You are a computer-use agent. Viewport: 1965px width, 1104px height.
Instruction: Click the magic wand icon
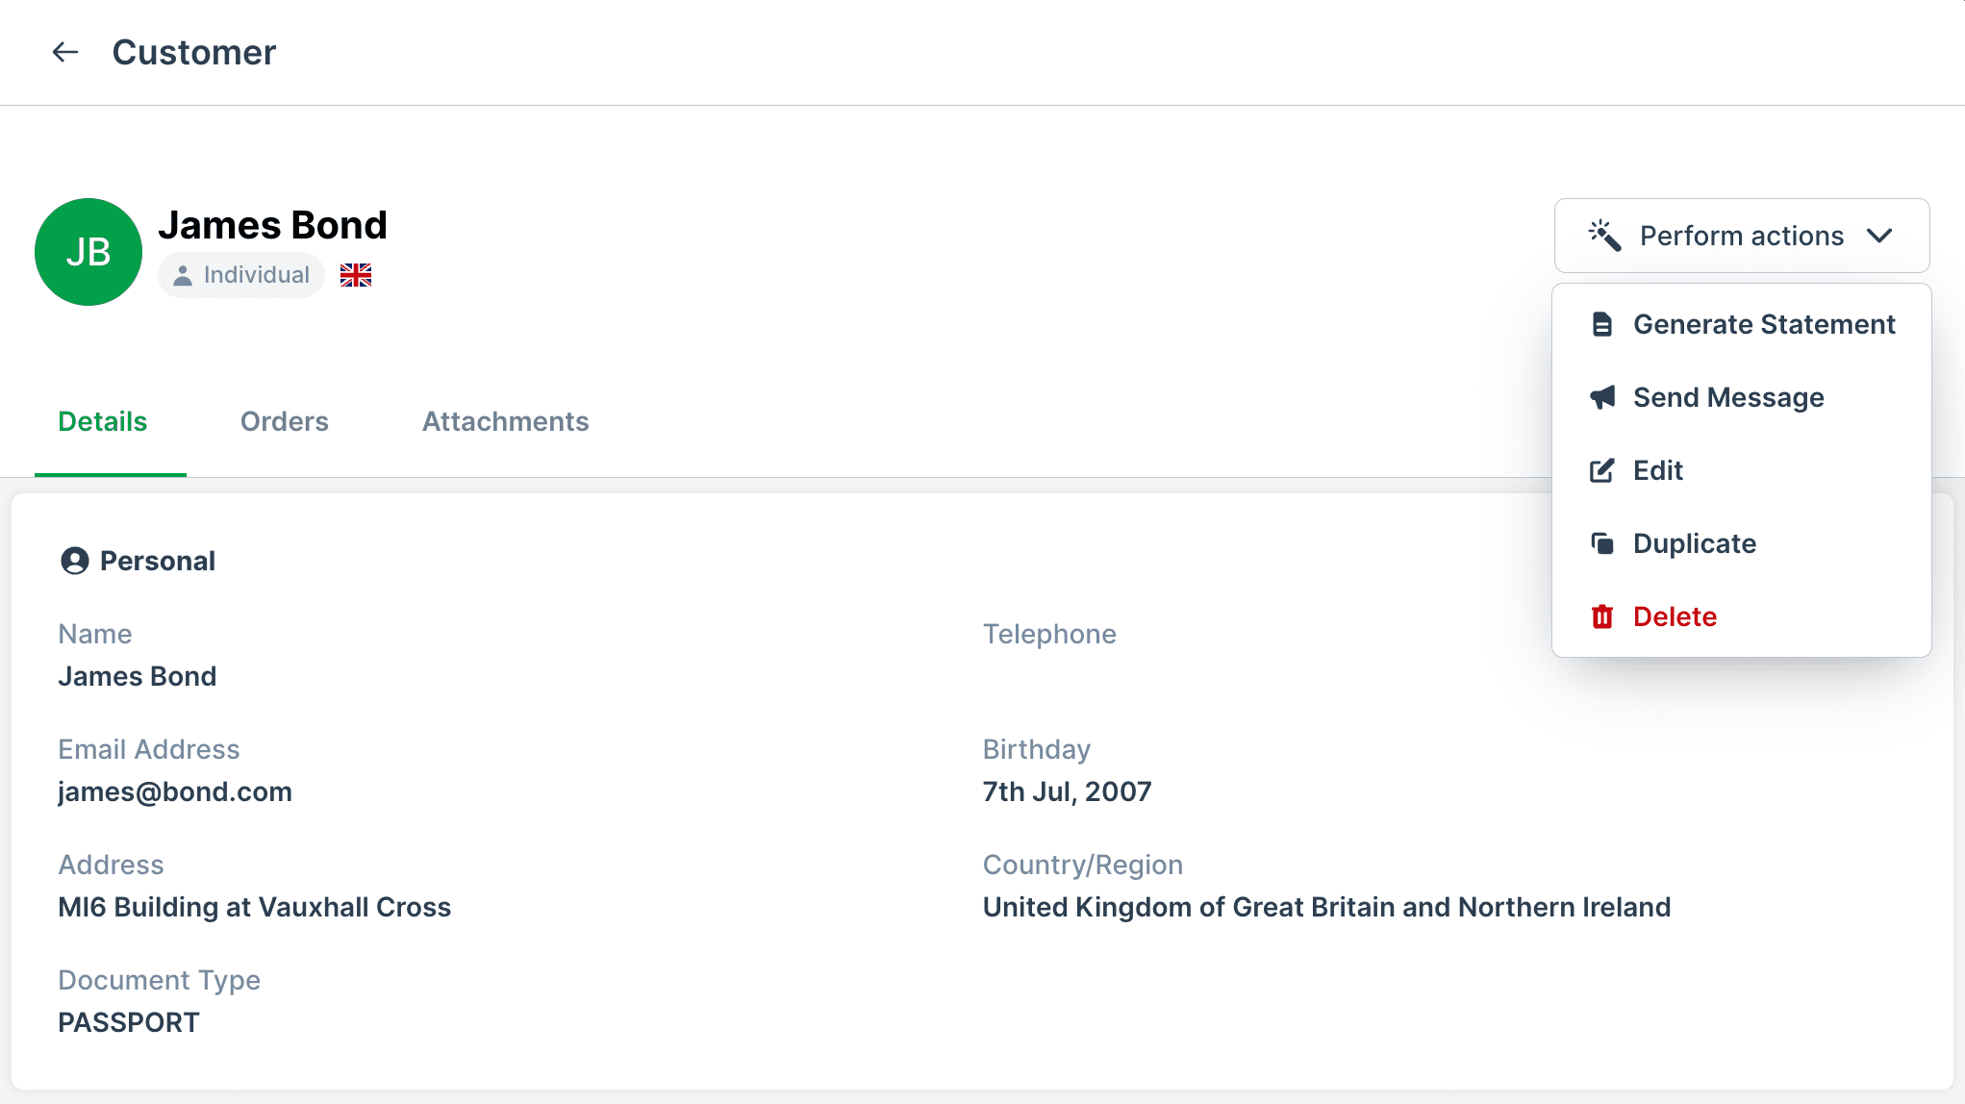1605,236
